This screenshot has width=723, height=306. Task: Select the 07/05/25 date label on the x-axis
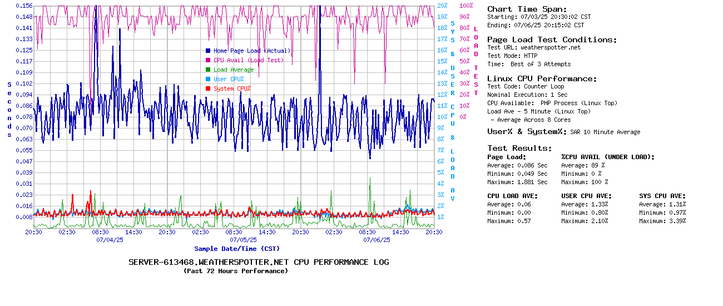pos(243,240)
